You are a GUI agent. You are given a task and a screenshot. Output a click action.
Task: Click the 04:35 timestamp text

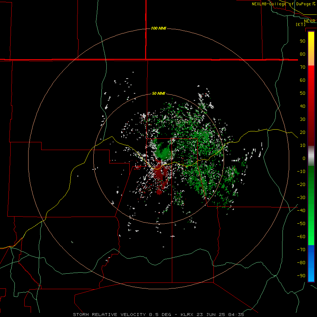(236, 315)
